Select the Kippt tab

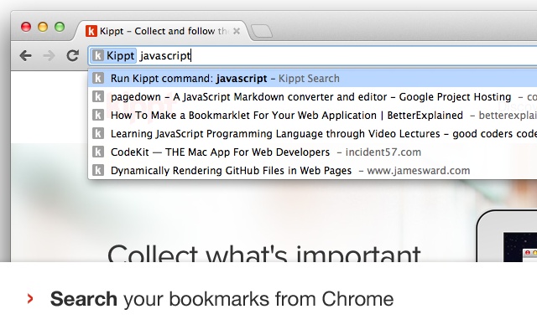click(163, 31)
